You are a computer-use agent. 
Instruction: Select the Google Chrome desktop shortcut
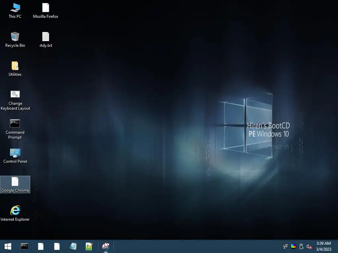click(x=15, y=184)
